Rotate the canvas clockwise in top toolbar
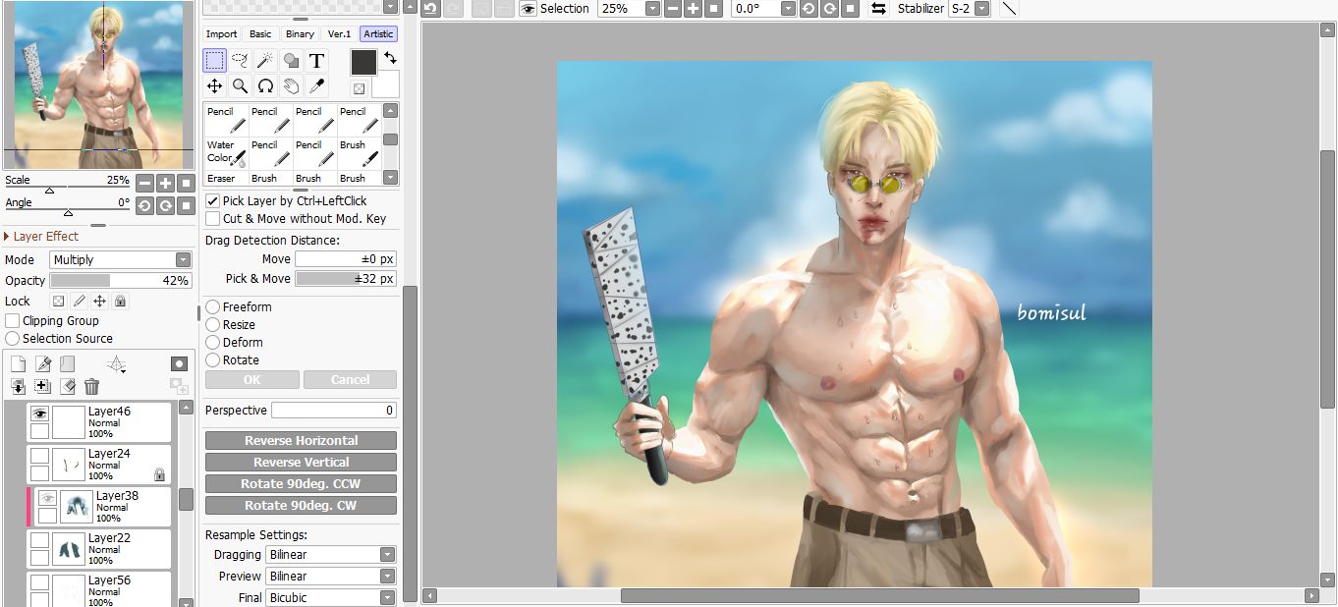This screenshot has height=607, width=1338. coord(829,9)
